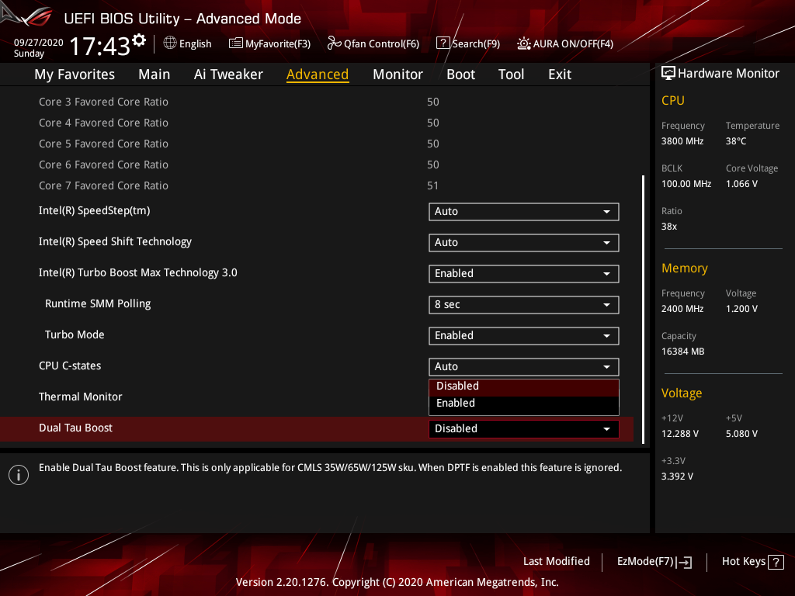
Task: Select Core 3 Favored Core Ratio row
Action: pos(317,102)
